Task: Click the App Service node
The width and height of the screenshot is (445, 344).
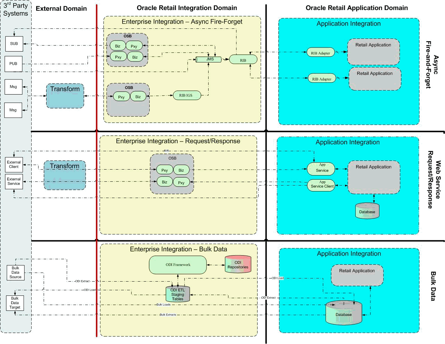Action: tap(321, 169)
